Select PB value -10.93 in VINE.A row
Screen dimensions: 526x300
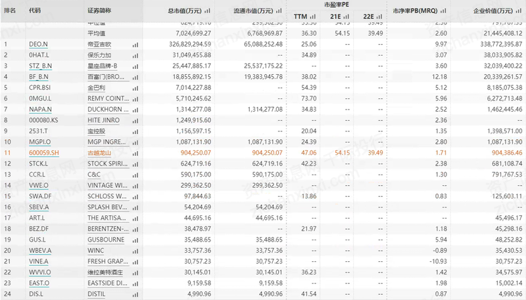pyautogui.click(x=439, y=261)
